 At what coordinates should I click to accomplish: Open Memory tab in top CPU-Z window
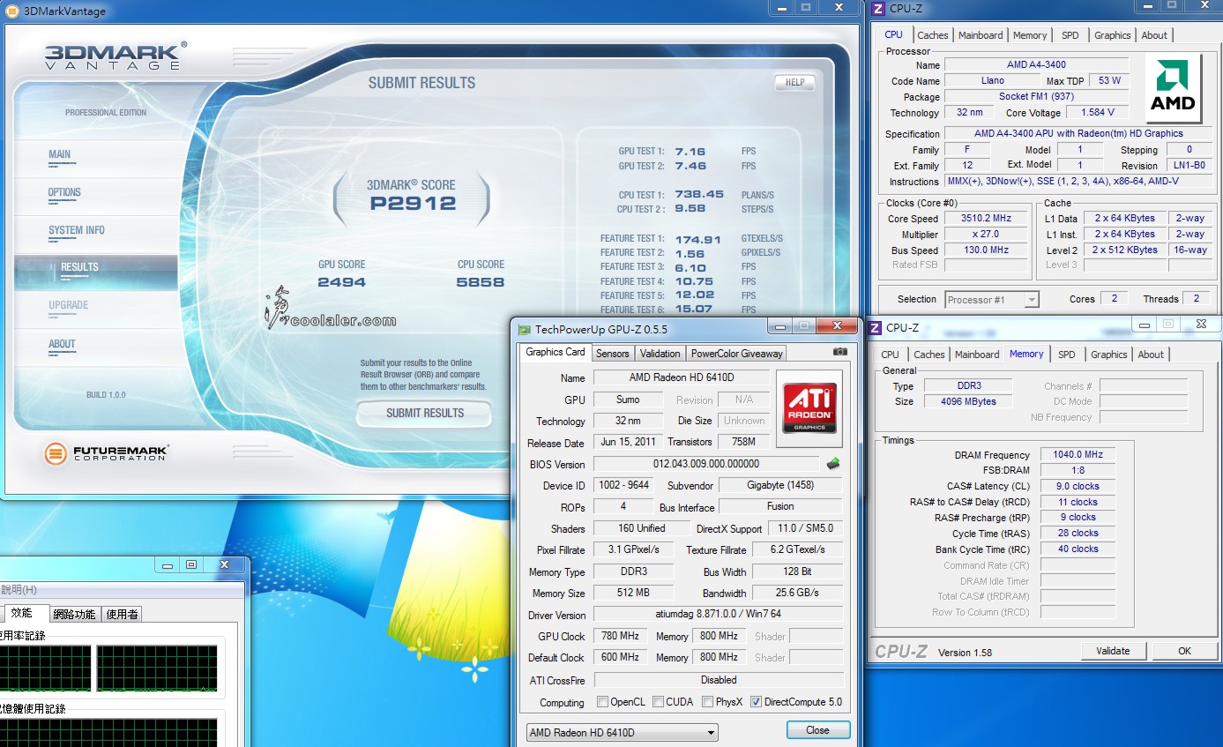coord(1030,35)
